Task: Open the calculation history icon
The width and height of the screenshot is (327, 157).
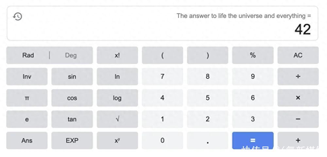Action: click(x=17, y=16)
